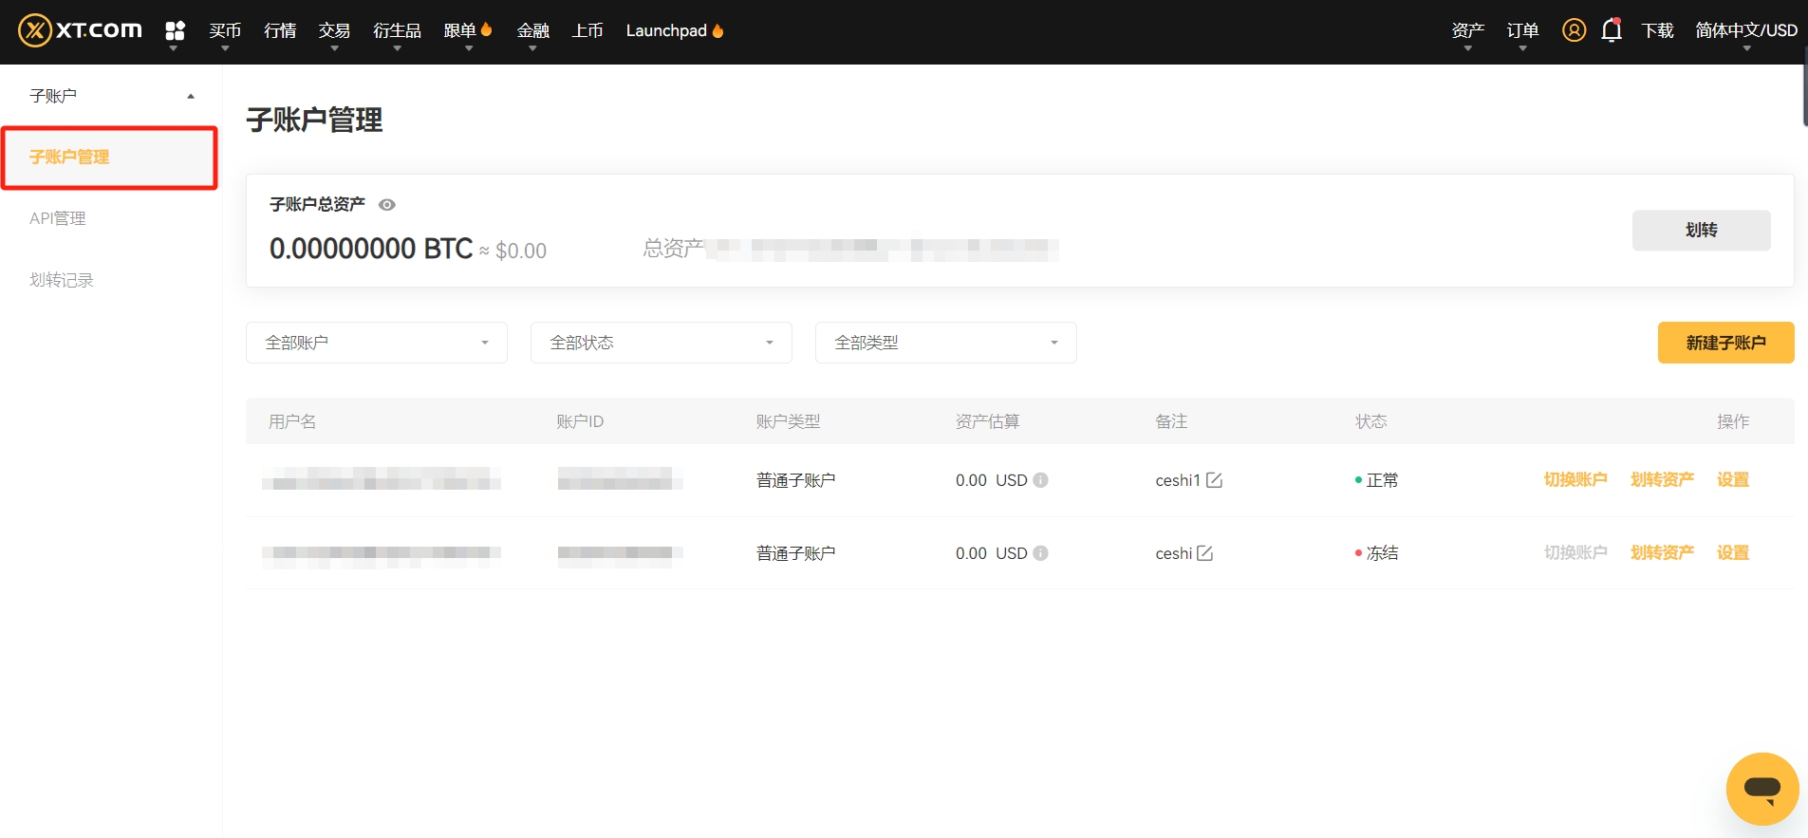1808x838 pixels.
Task: Open the 全部状态 dropdown
Action: click(x=662, y=343)
